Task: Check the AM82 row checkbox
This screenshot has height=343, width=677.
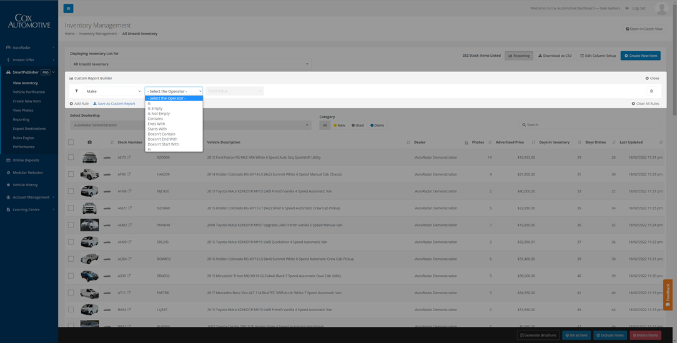Action: pyautogui.click(x=71, y=225)
